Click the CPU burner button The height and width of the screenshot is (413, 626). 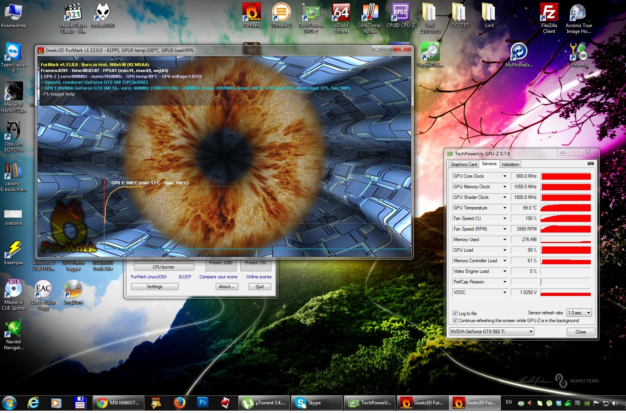(x=164, y=267)
